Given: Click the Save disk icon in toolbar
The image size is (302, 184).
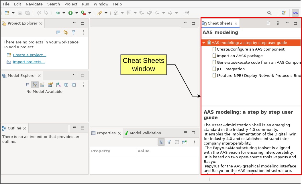Looking at the screenshot, I should pos(20,13).
